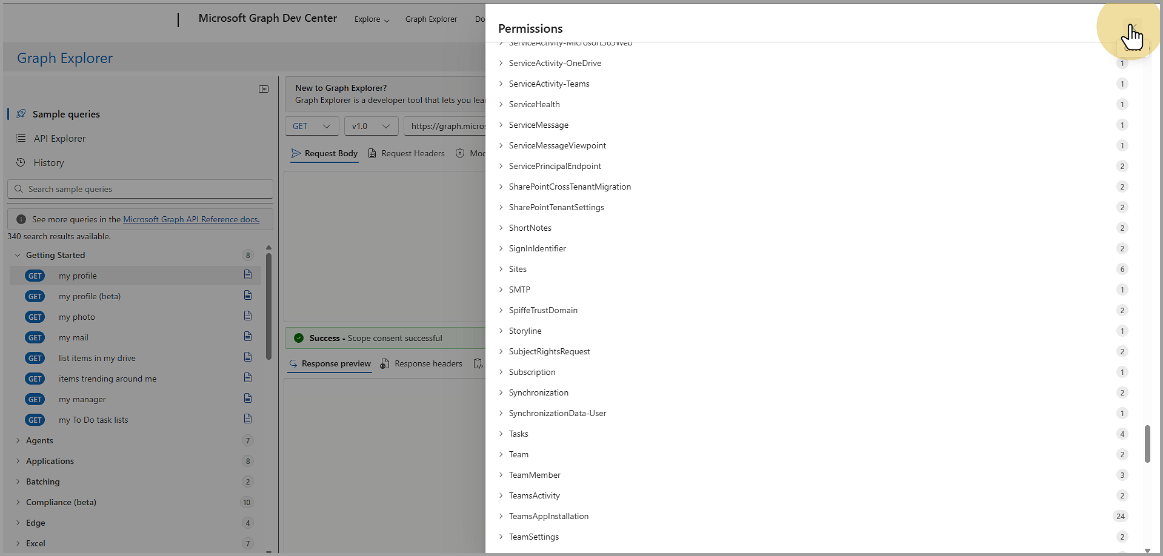Open docs icon for my profile query
1163x556 pixels.
click(x=248, y=275)
